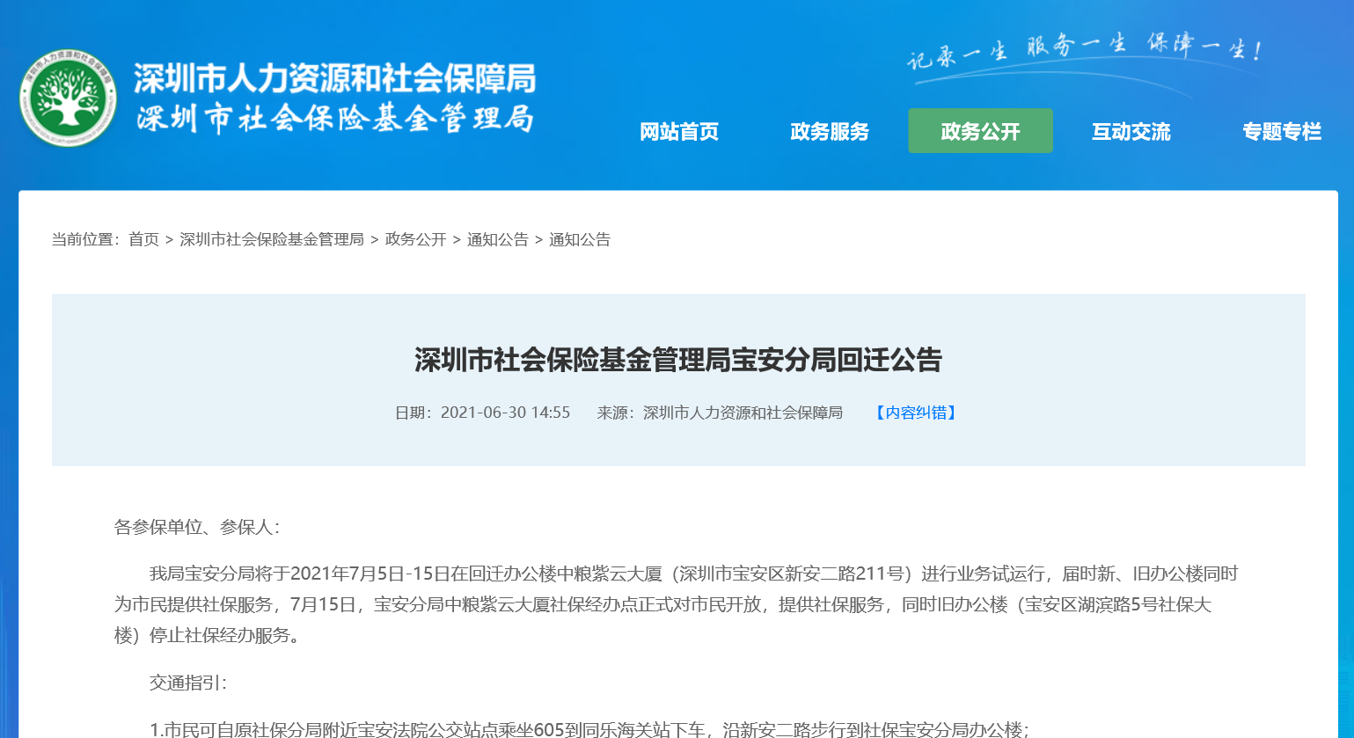Click the first 通知公告 breadcrumb link

[498, 239]
